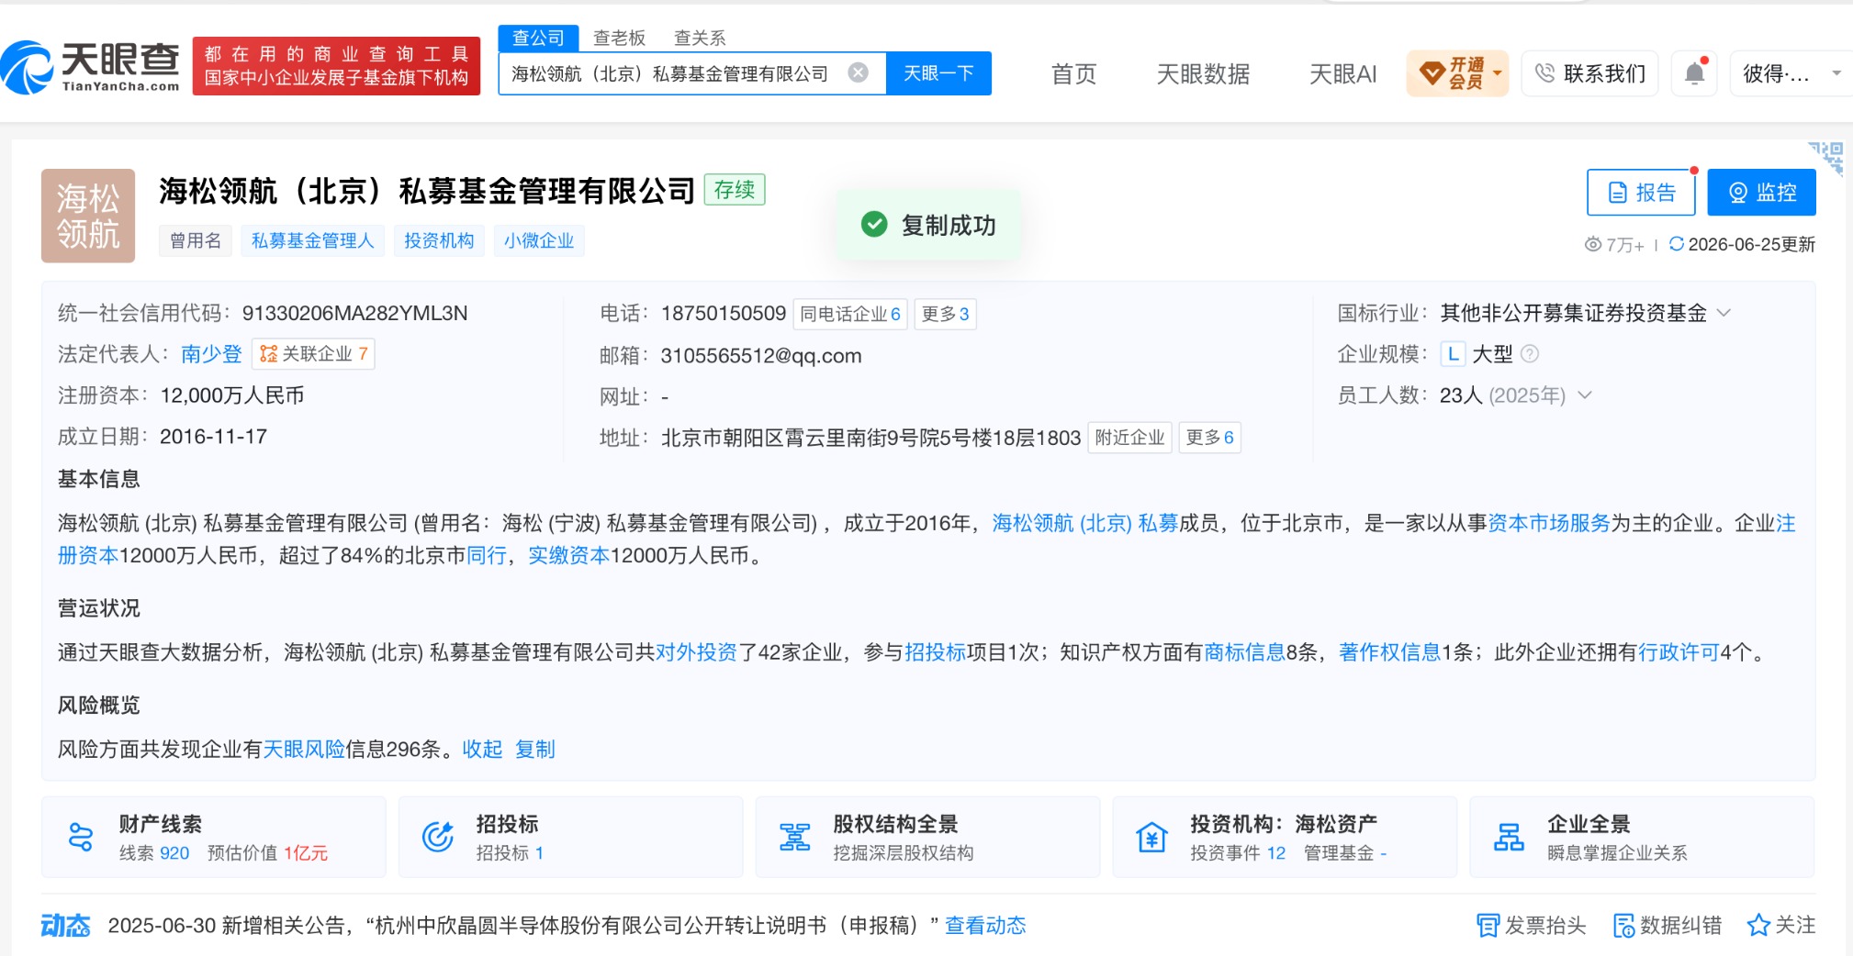Click the diamond VIP membership icon

coord(1432,73)
